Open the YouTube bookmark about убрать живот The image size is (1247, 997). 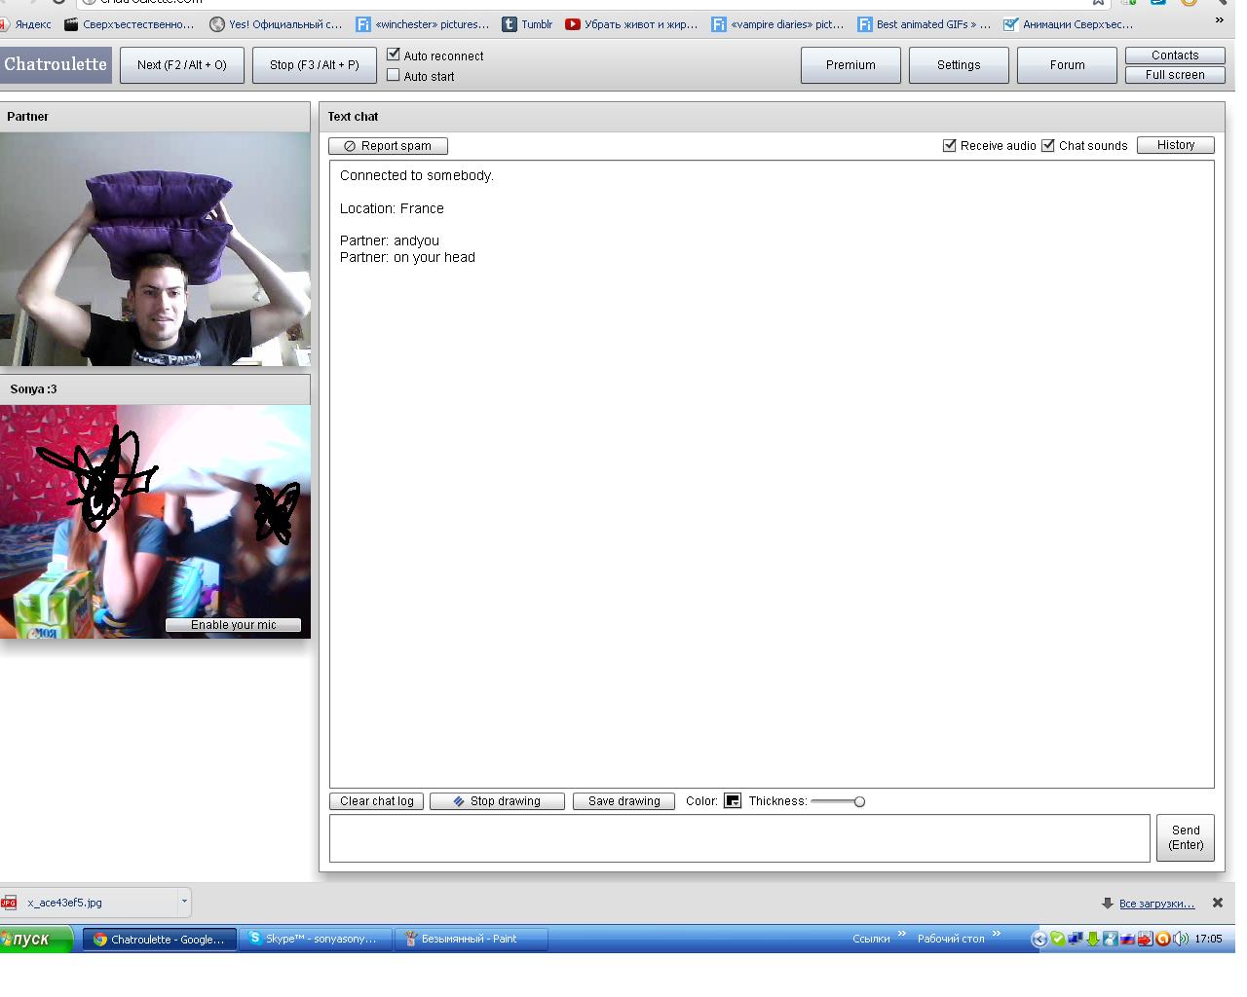click(631, 24)
